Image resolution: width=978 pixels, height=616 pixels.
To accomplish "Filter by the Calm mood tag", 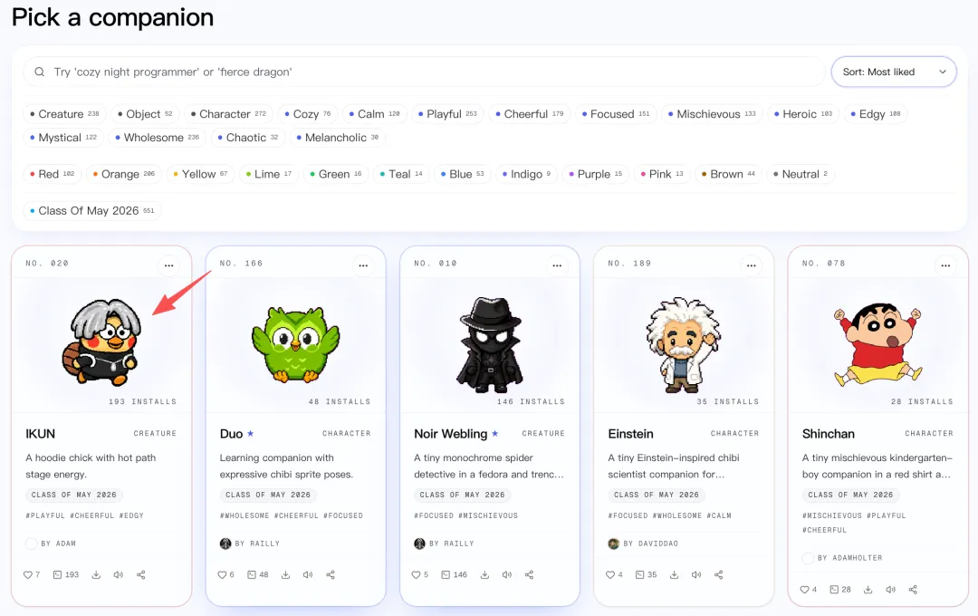I will (374, 114).
